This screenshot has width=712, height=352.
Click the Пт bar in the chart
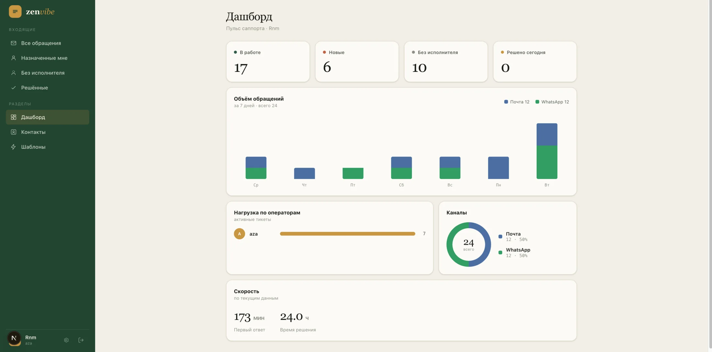click(353, 173)
